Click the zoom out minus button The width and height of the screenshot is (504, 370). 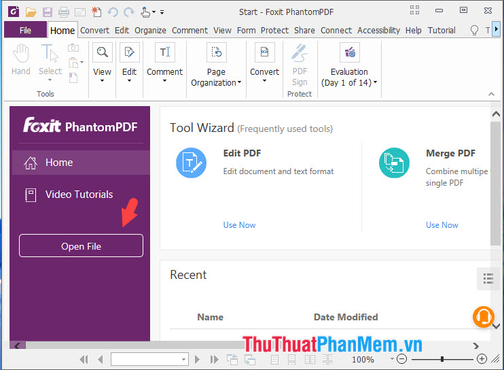(402, 359)
